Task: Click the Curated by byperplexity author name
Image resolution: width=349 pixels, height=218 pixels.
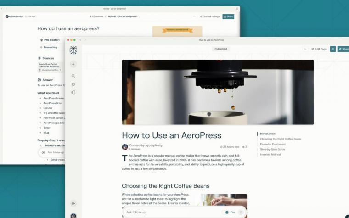Action: coord(146,145)
